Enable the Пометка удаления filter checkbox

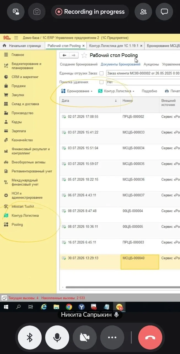pyautogui.click(x=101, y=82)
